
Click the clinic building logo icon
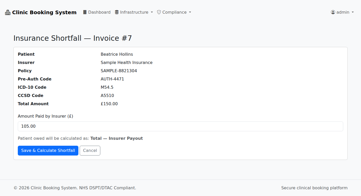[x=8, y=12]
